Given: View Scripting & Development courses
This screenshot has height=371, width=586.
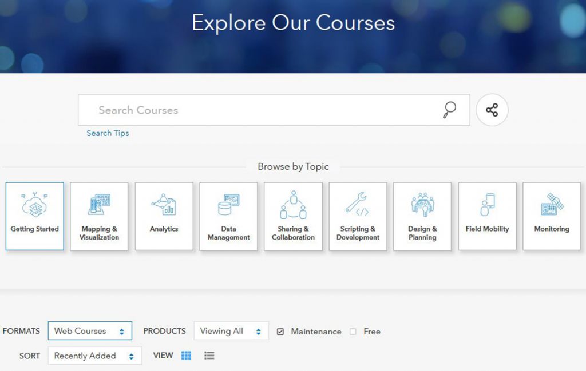Looking at the screenshot, I should [x=358, y=216].
